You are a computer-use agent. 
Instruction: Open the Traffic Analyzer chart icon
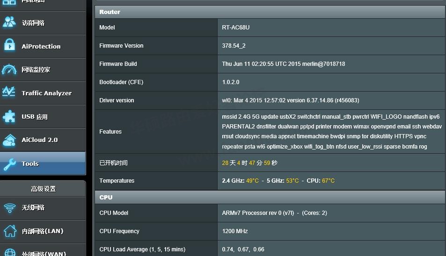[x=9, y=92]
